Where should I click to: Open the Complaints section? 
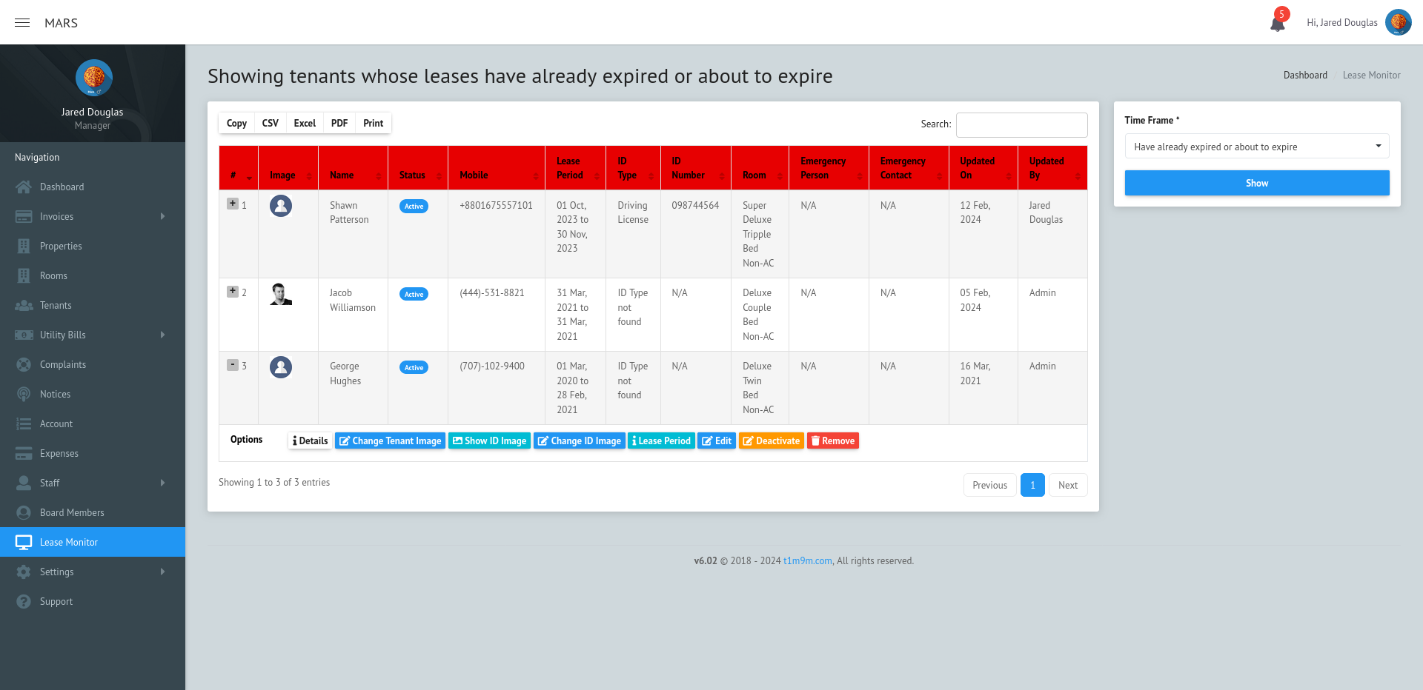coord(62,364)
